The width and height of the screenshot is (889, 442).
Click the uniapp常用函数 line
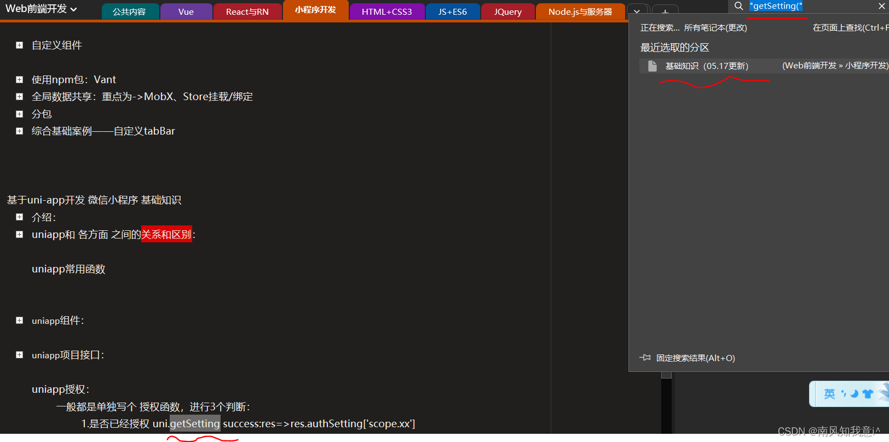68,269
